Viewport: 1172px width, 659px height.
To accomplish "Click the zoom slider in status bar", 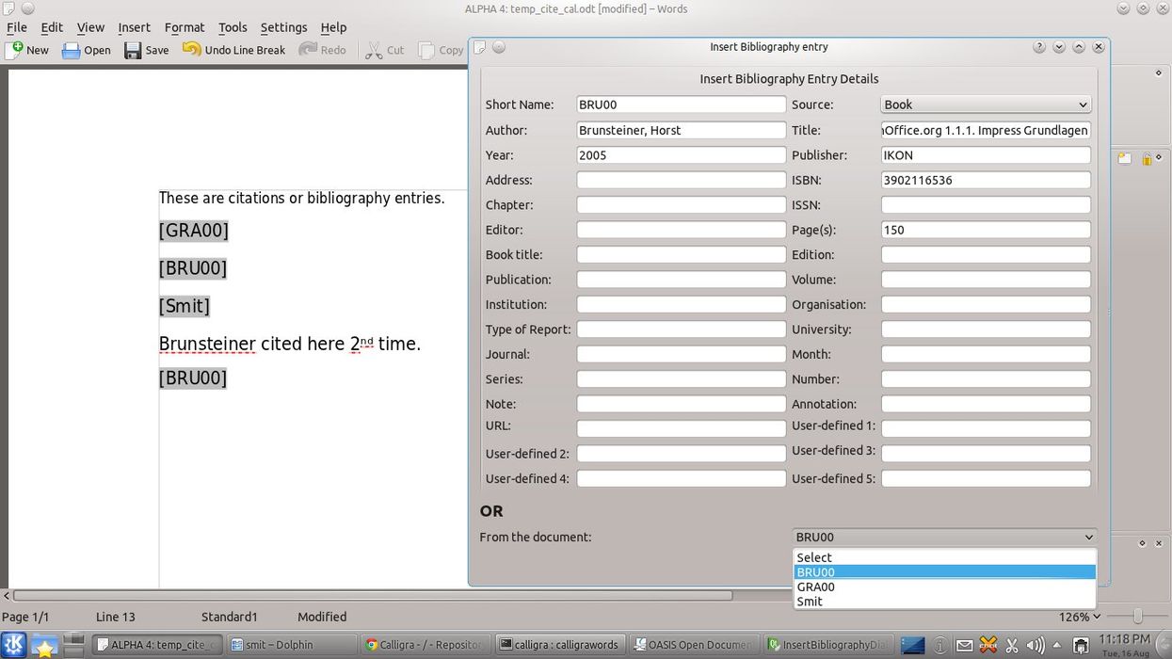I will coord(1137,617).
